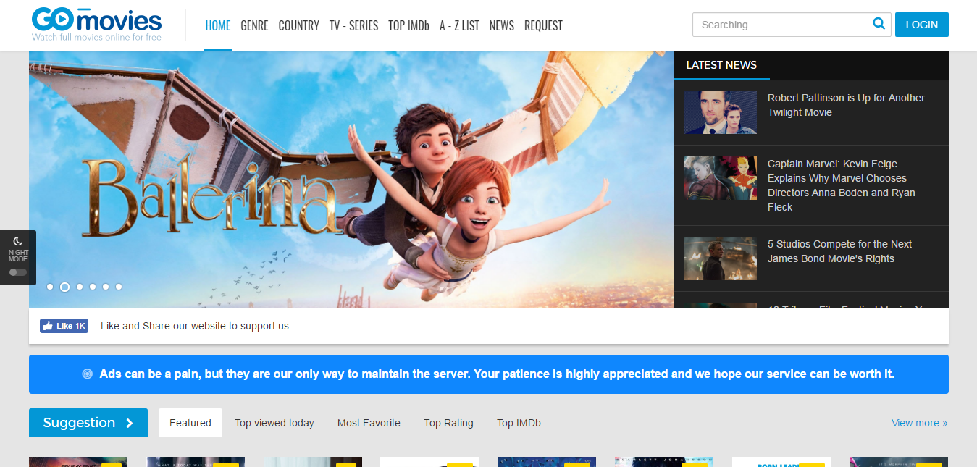Image resolution: width=977 pixels, height=467 pixels.
Task: Open the James Bond news thumbnail
Action: click(x=721, y=258)
